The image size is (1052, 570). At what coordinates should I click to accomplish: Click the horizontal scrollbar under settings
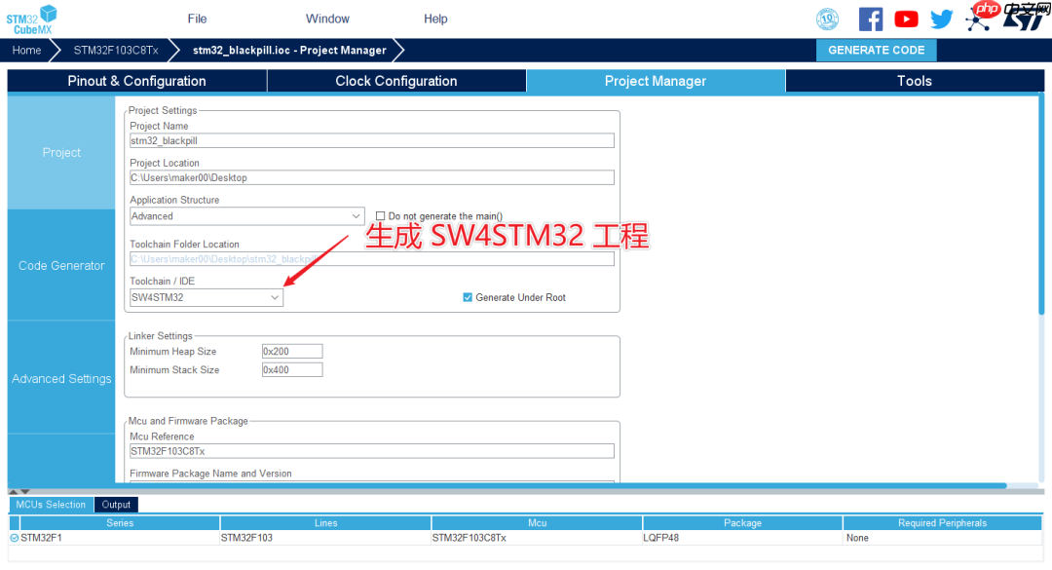(507, 485)
